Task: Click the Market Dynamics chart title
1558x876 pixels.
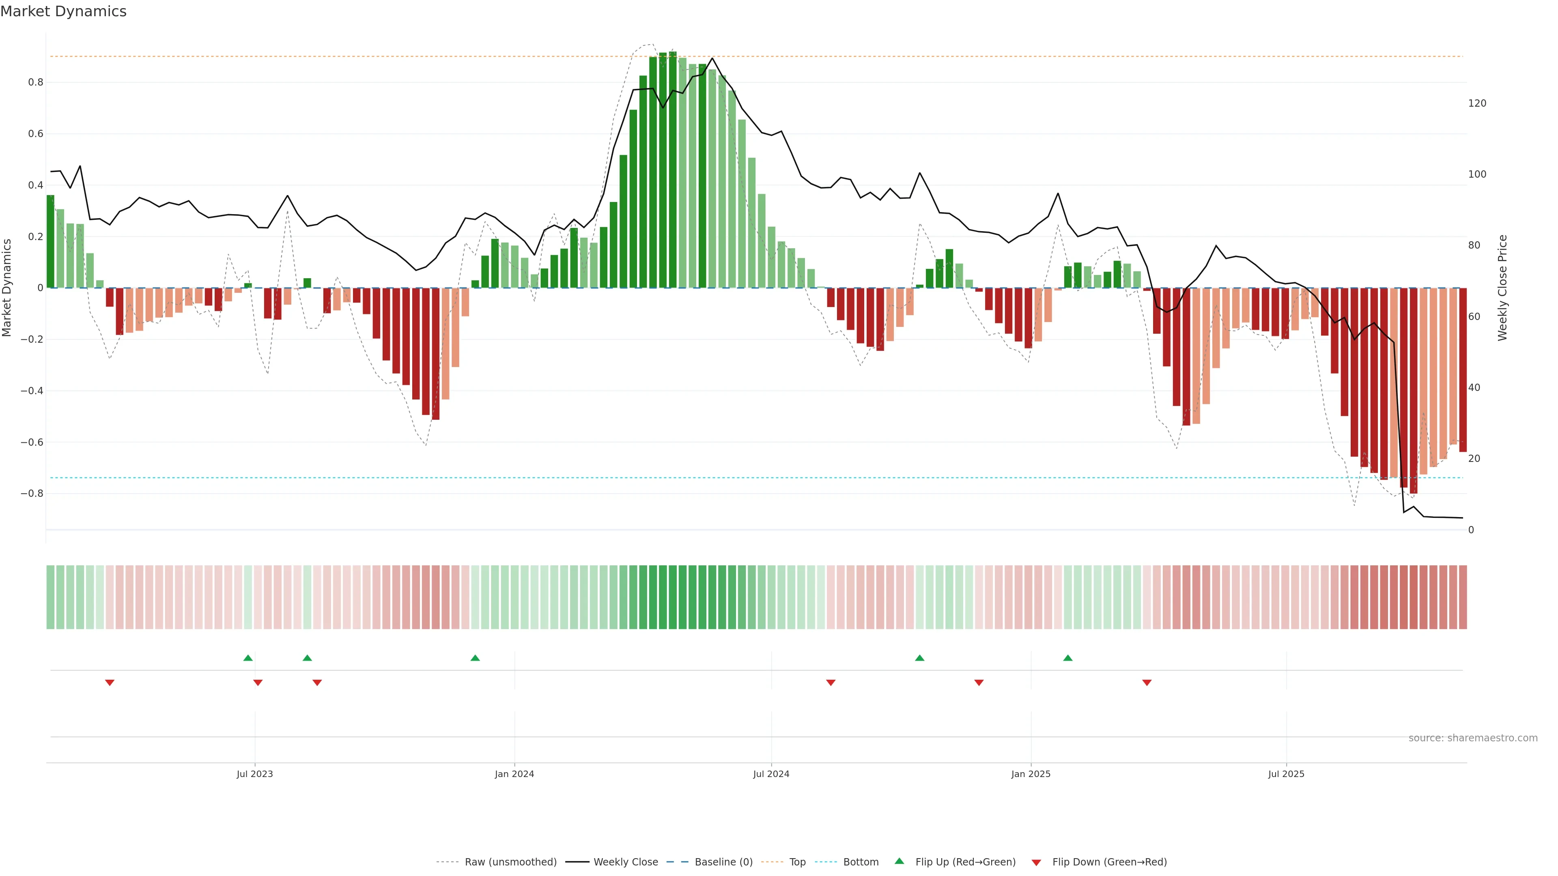Action: point(64,11)
